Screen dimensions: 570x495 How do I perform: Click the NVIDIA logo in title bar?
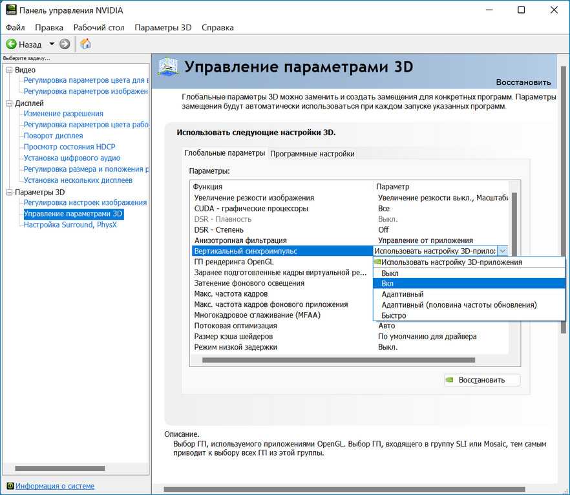point(11,10)
